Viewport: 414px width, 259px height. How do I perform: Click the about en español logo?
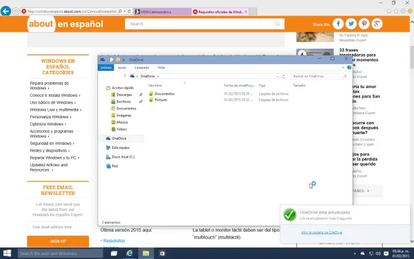65,24
